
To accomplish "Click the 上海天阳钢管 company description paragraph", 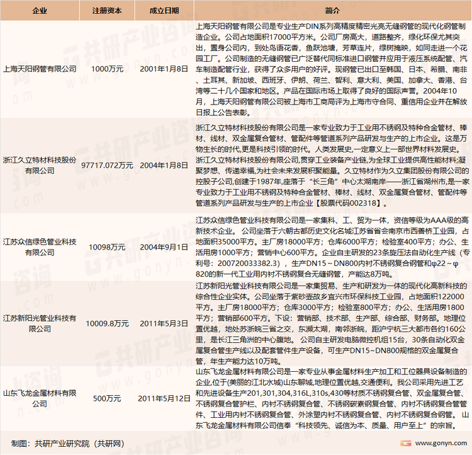I will click(332, 69).
